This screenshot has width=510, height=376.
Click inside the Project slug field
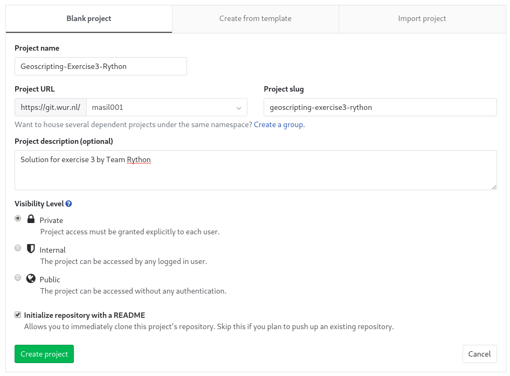click(380, 107)
